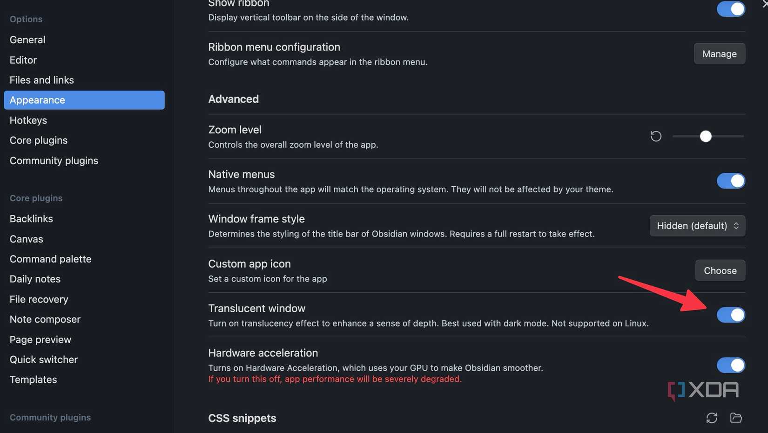Open Daily notes plugin options
This screenshot has width=768, height=433.
(x=35, y=279)
